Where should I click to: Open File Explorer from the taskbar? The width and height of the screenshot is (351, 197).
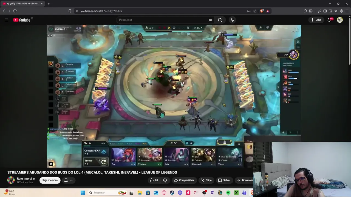(x=140, y=193)
